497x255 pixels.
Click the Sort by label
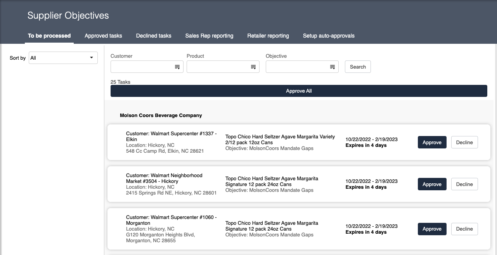[x=17, y=58]
